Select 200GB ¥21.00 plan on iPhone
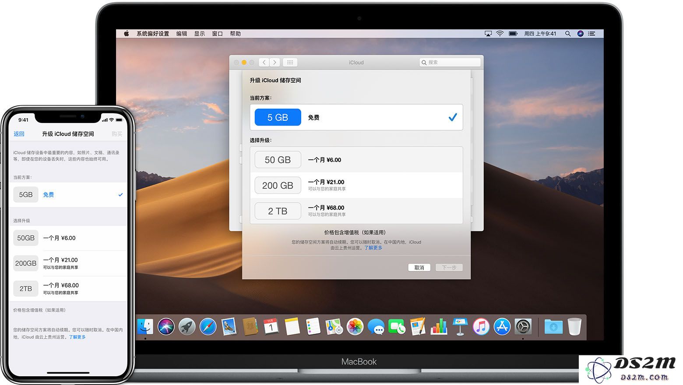Image resolution: width=683 pixels, height=385 pixels. (x=68, y=263)
